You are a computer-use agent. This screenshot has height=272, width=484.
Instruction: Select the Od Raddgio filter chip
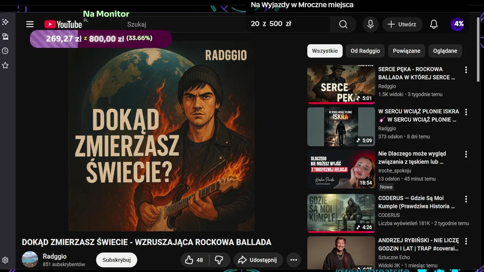pyautogui.click(x=365, y=51)
